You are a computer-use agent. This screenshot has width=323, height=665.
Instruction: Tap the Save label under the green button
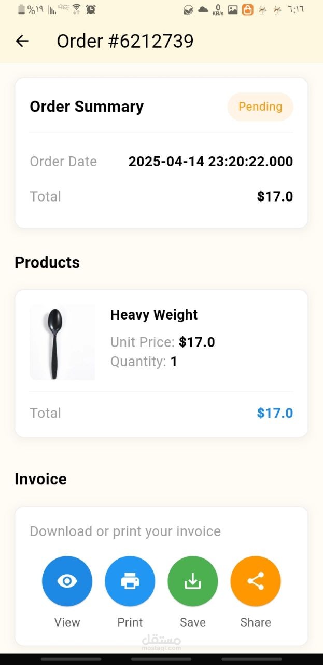pyautogui.click(x=193, y=622)
